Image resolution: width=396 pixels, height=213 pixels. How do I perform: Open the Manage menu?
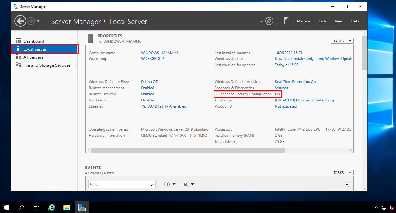pyautogui.click(x=304, y=21)
